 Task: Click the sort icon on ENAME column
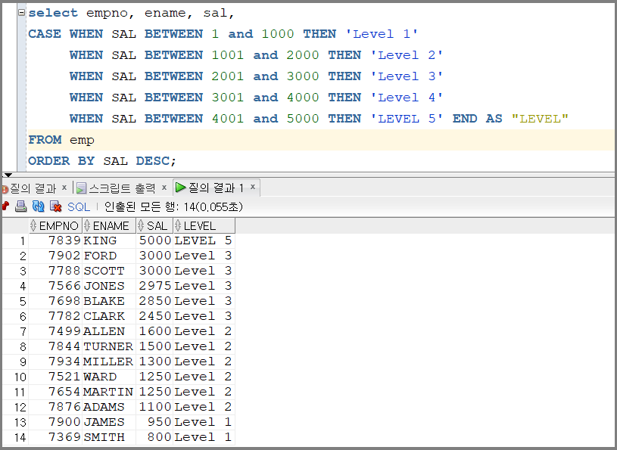pyautogui.click(x=88, y=225)
